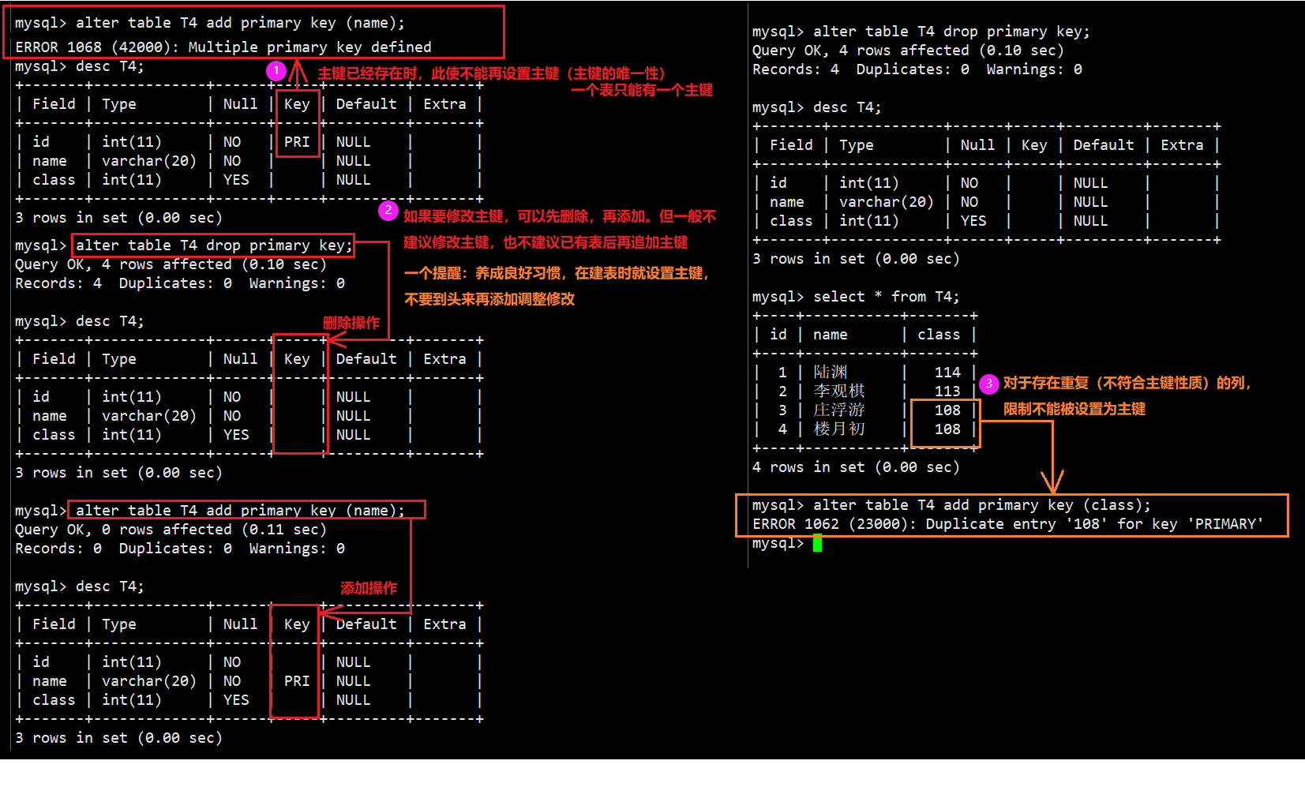
Task: Click the add primary key (name) command above ERROR 1068
Action: [x=240, y=23]
